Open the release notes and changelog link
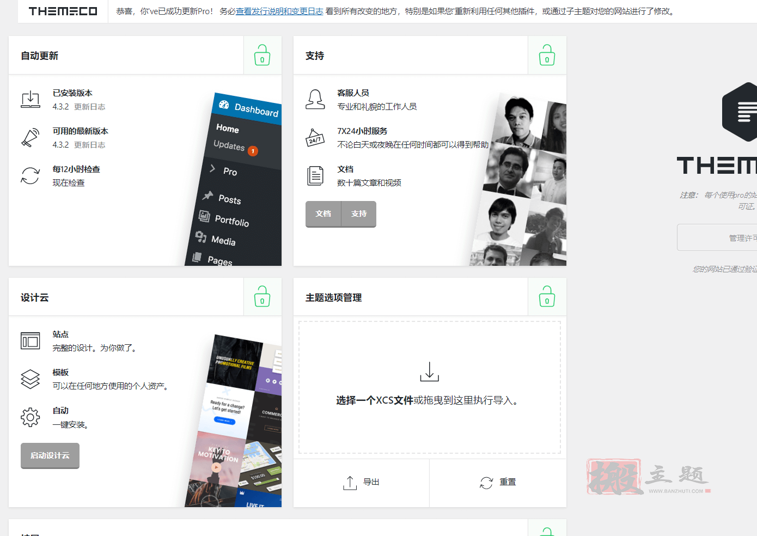 coord(279,11)
